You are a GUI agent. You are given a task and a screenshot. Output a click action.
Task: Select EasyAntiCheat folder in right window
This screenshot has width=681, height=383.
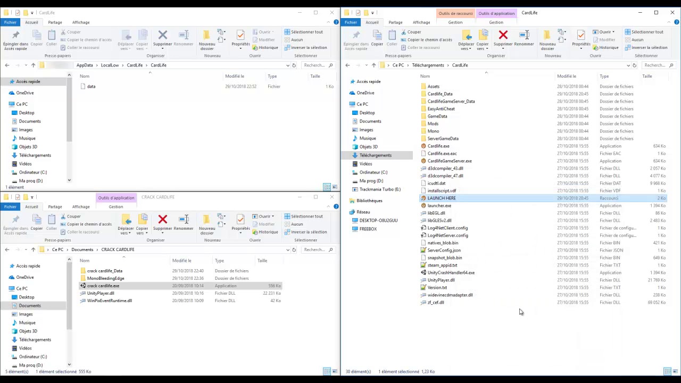(x=441, y=109)
